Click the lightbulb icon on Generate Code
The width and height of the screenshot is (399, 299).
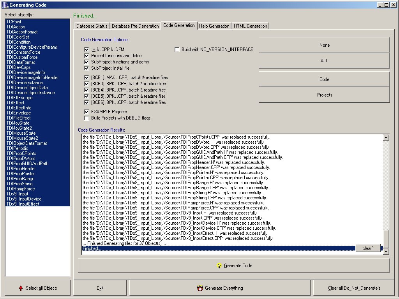219,266
